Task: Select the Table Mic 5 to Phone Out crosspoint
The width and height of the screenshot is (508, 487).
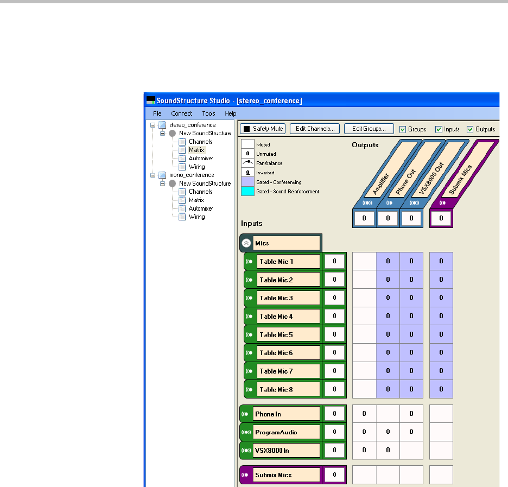Action: [388, 334]
